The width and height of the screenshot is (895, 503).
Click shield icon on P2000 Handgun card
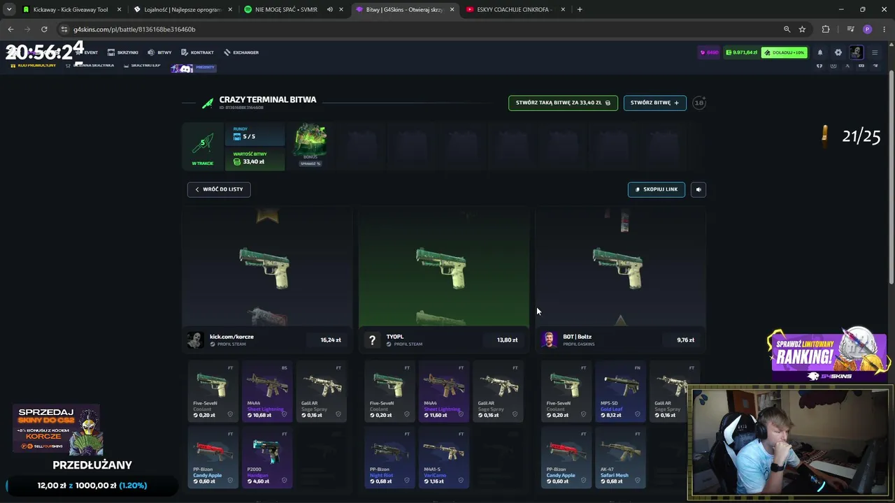tap(284, 481)
